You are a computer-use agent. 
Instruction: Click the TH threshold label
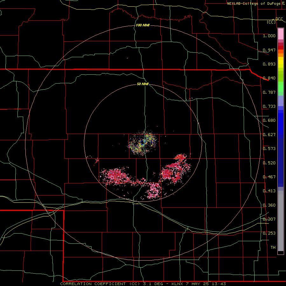(273, 248)
